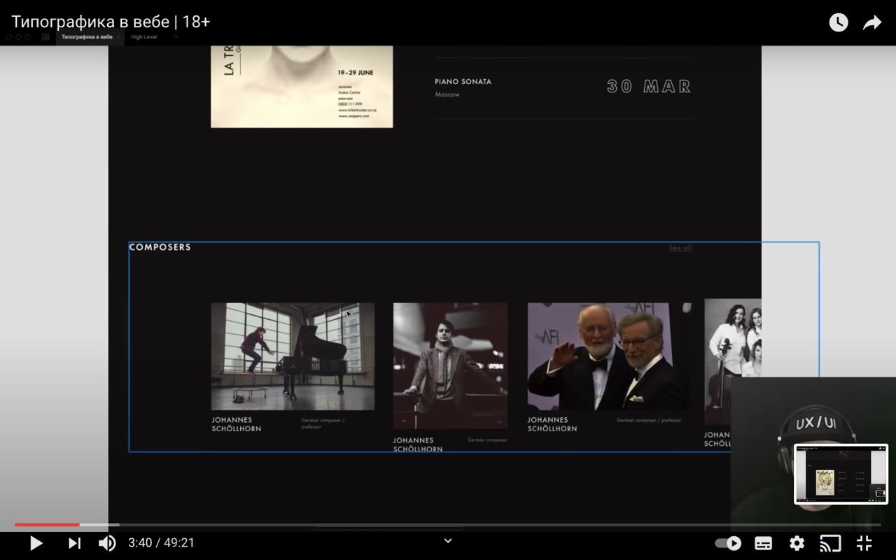Play the video
The width and height of the screenshot is (896, 560).
click(36, 542)
